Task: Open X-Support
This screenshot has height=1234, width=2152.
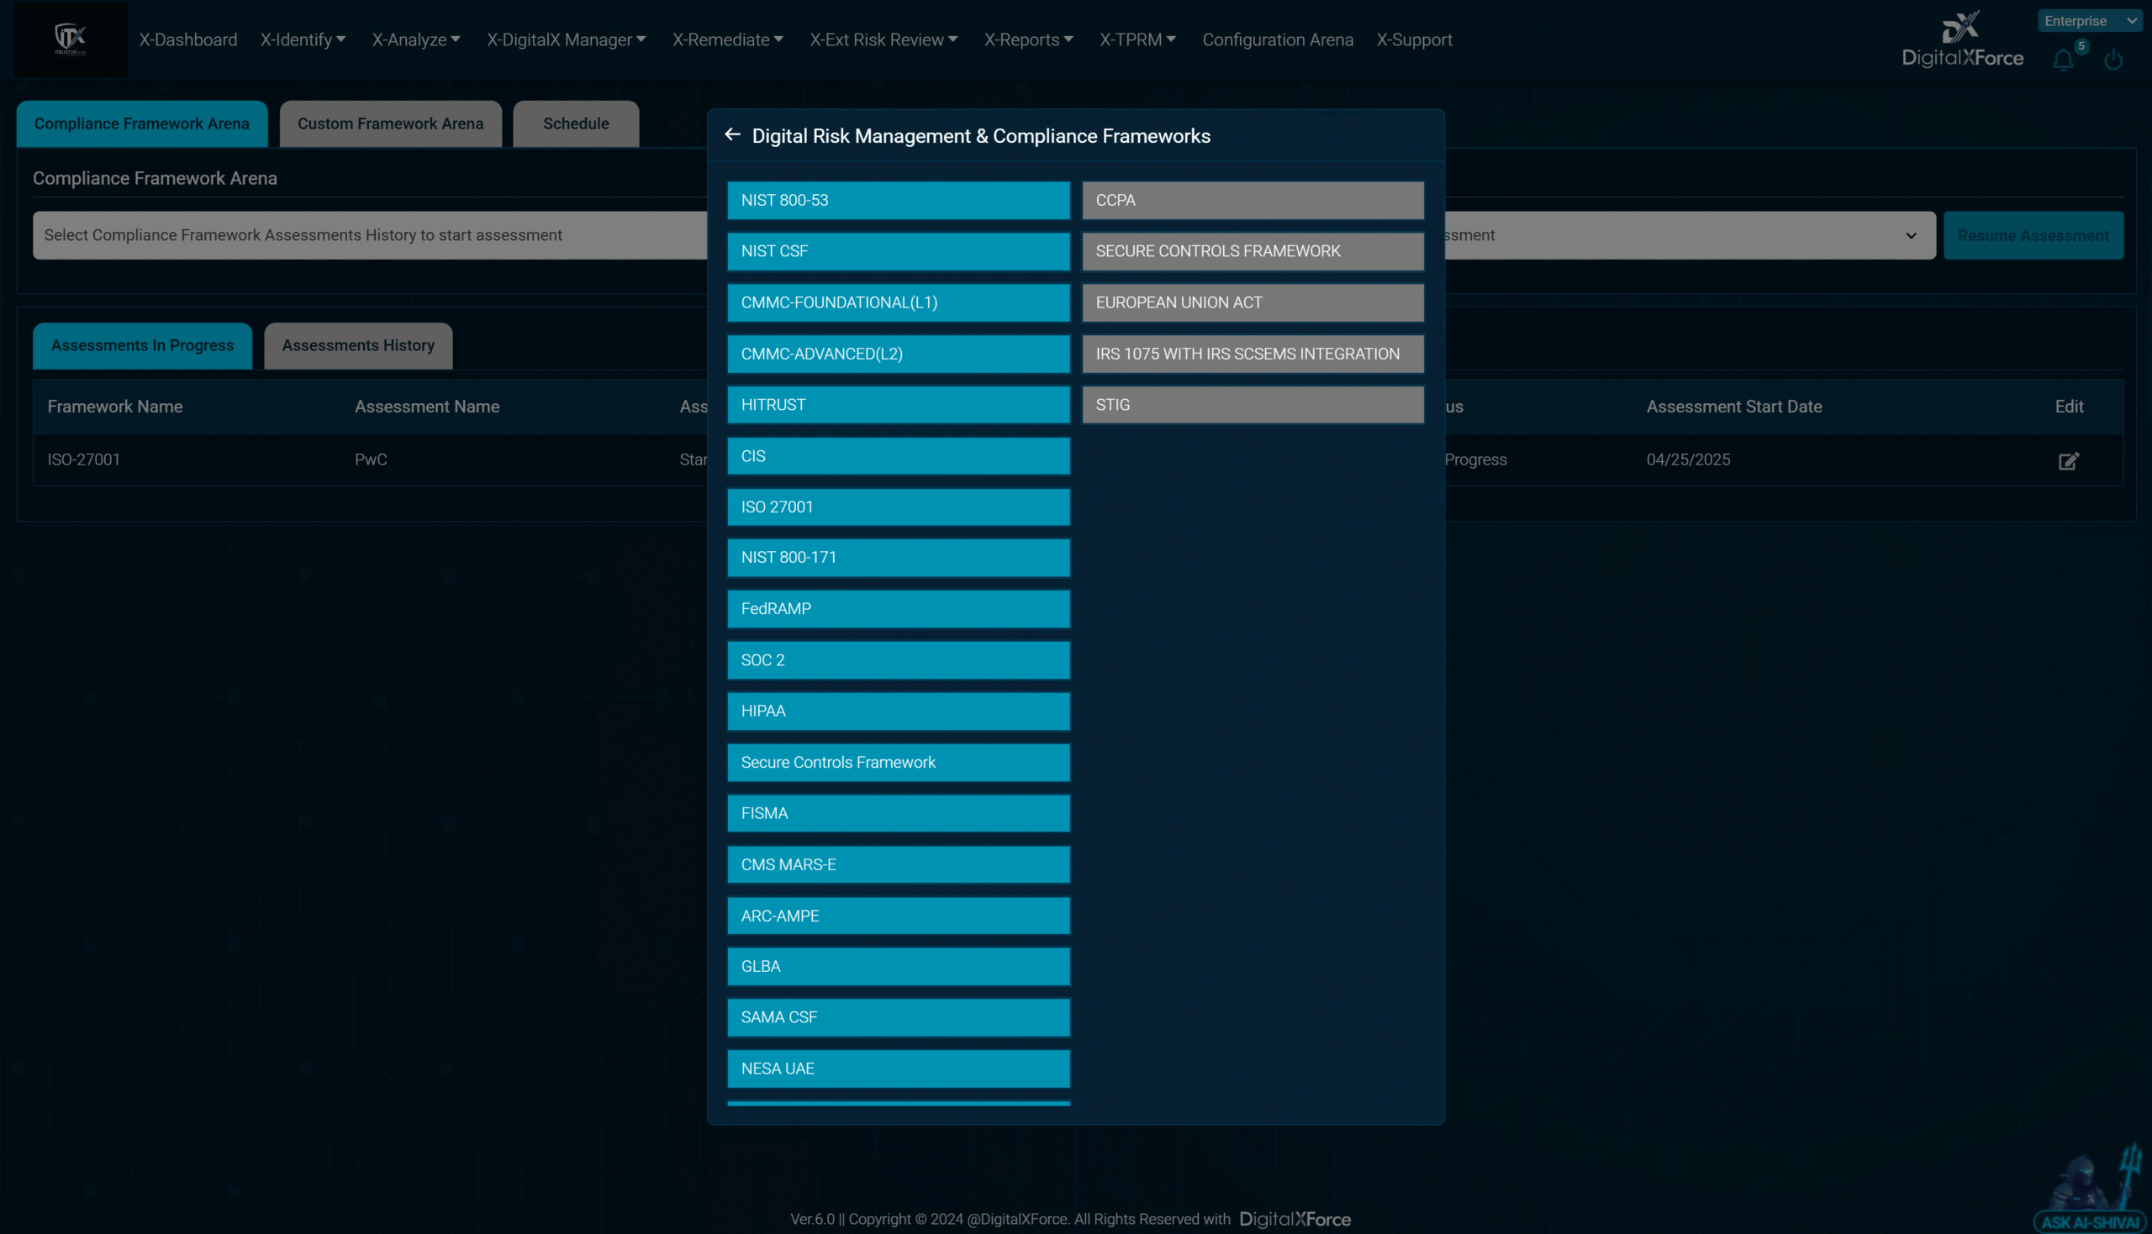Action: (x=1413, y=39)
